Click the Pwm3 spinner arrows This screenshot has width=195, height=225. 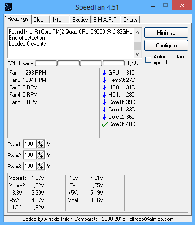pos(40,166)
